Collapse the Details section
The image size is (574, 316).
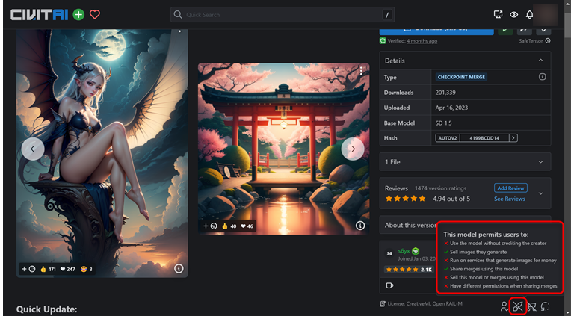pos(540,61)
